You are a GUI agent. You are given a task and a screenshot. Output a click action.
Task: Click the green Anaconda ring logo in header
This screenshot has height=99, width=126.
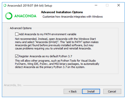pos(9,16)
